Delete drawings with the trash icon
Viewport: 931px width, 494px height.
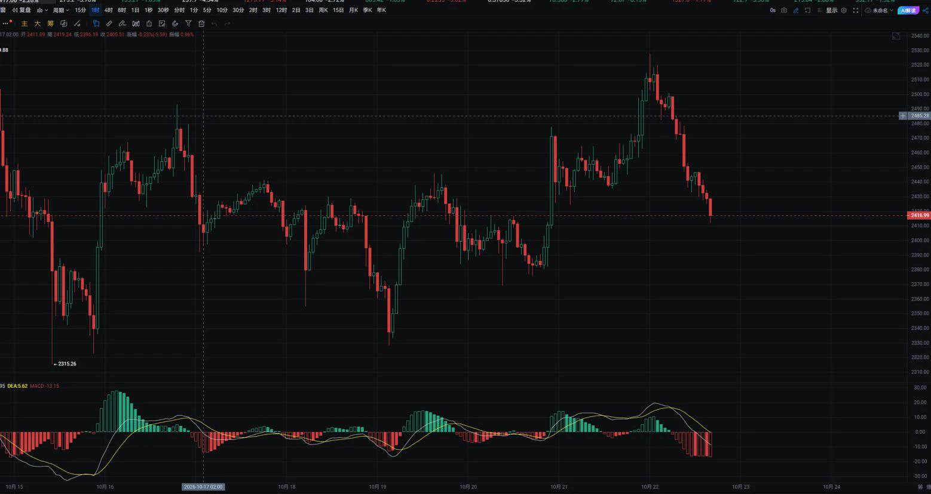201,24
